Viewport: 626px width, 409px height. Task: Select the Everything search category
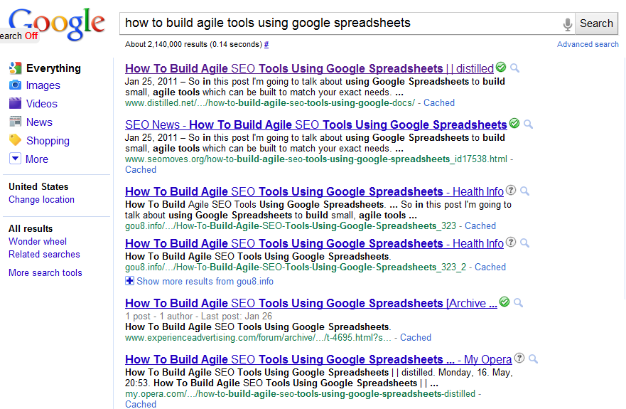tap(53, 68)
